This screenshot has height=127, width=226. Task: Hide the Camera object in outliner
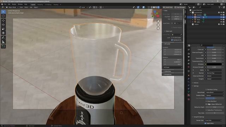point(221,15)
